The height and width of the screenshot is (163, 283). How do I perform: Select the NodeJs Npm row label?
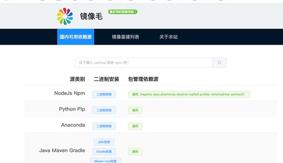coord(70,93)
